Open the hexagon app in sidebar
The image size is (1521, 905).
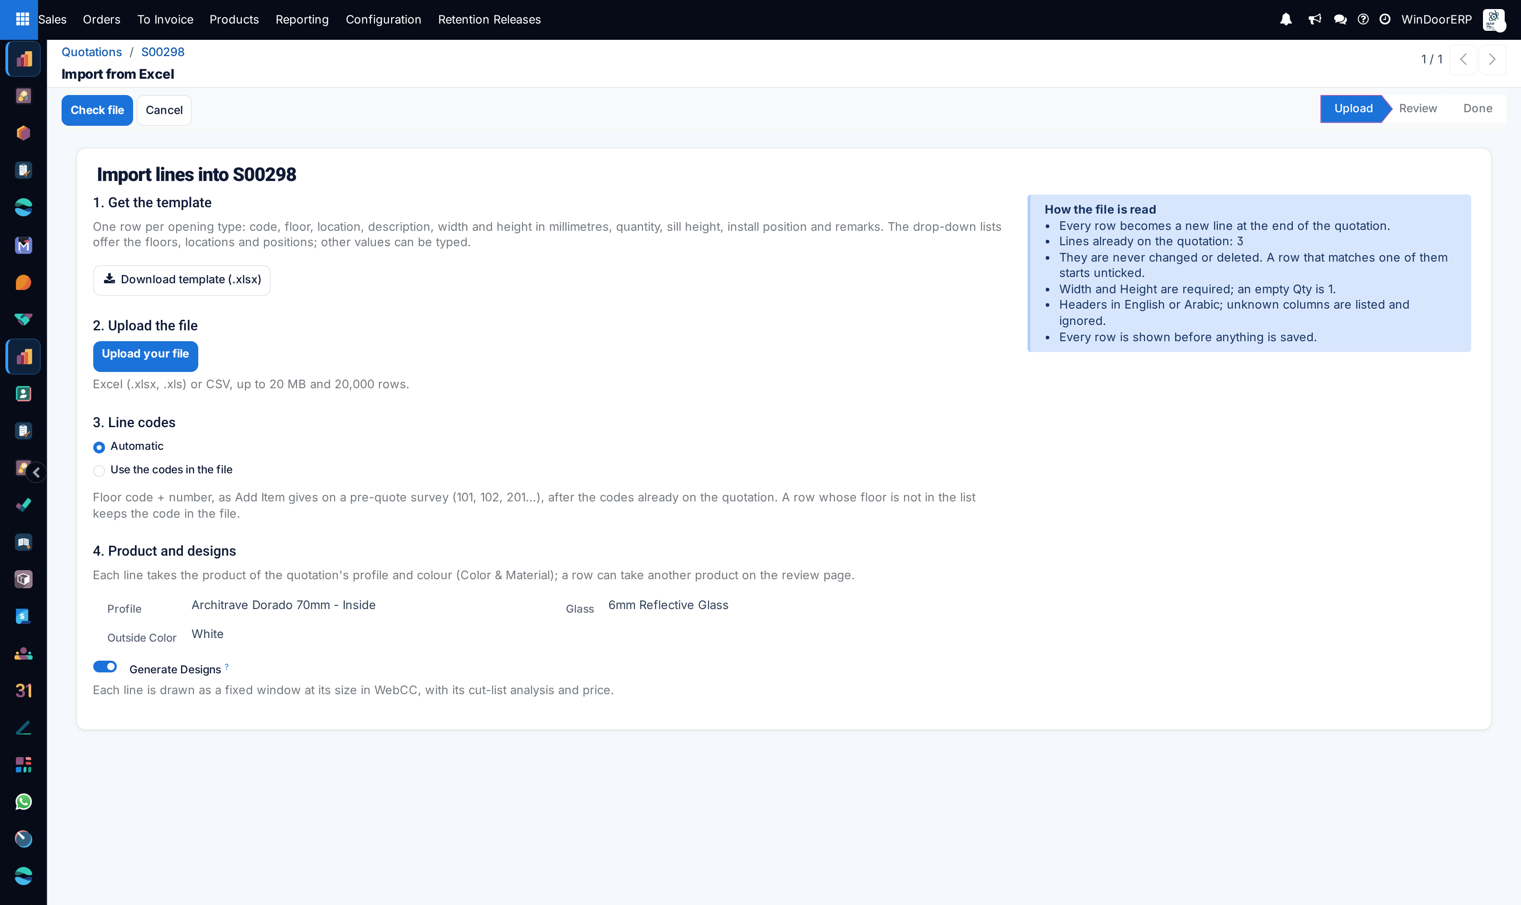click(x=23, y=133)
